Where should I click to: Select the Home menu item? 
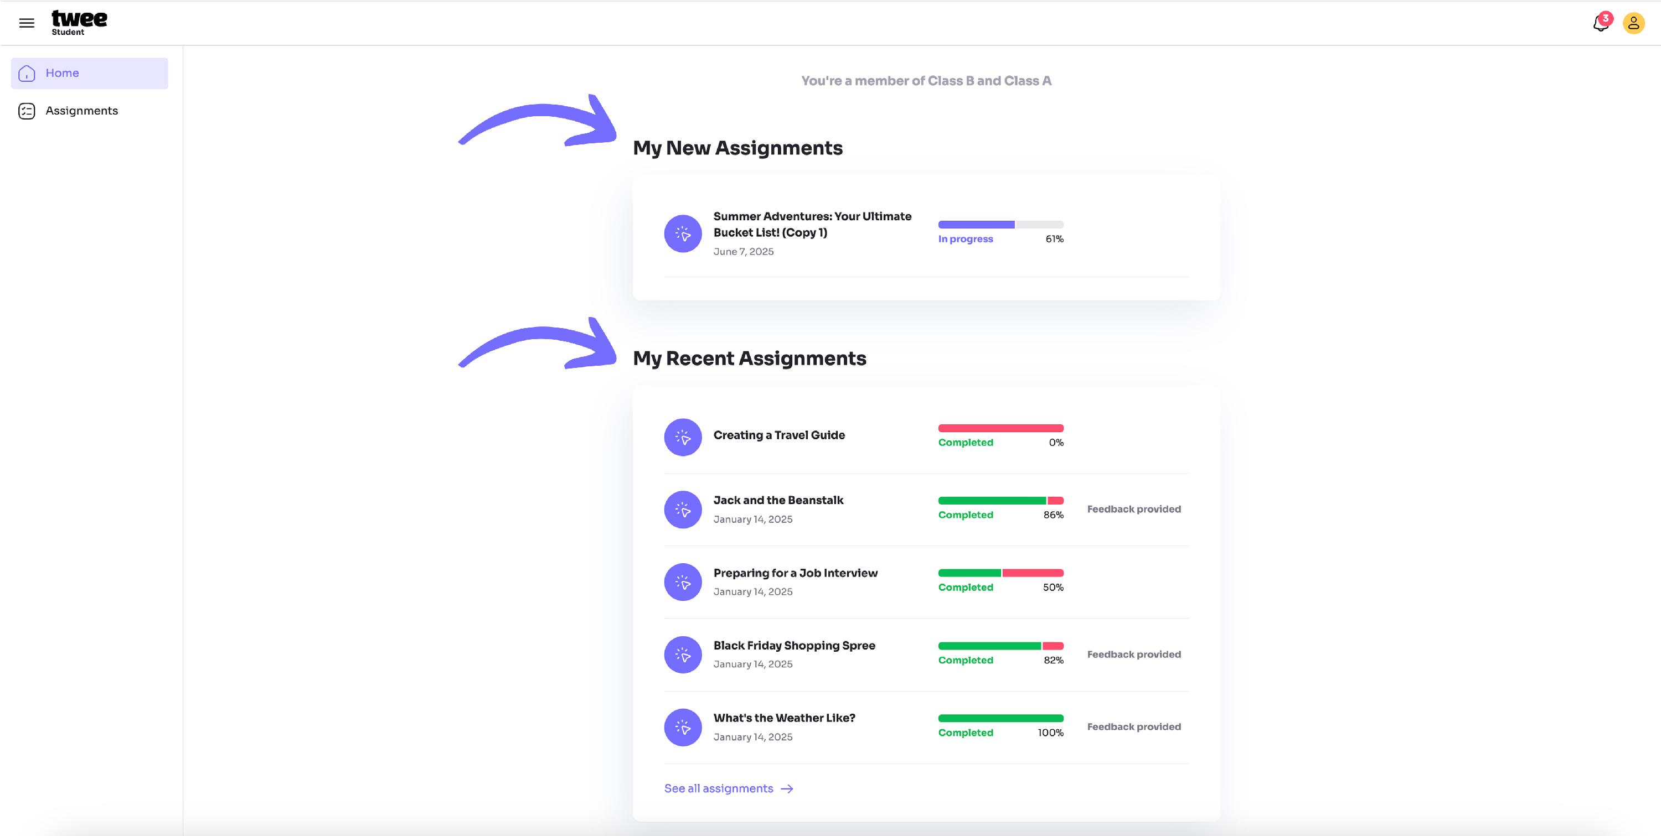(x=90, y=74)
